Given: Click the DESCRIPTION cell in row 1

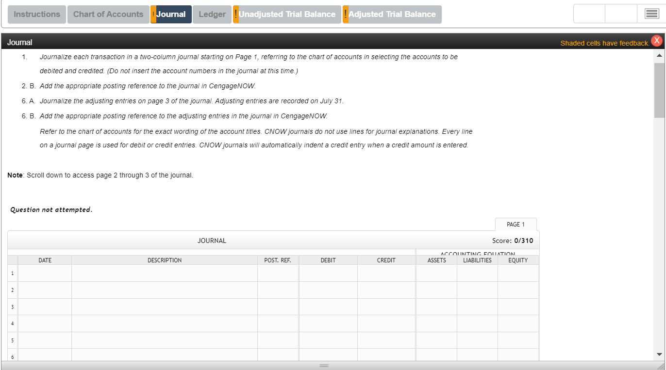Looking at the screenshot, I should (164, 273).
